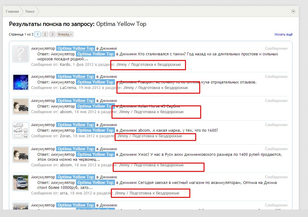Expand the round arrow menu at top right
Screen dimensions: 308x217
click(x=293, y=11)
